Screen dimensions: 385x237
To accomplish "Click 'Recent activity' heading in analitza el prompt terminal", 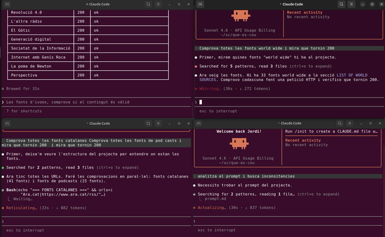I will 303,140.
